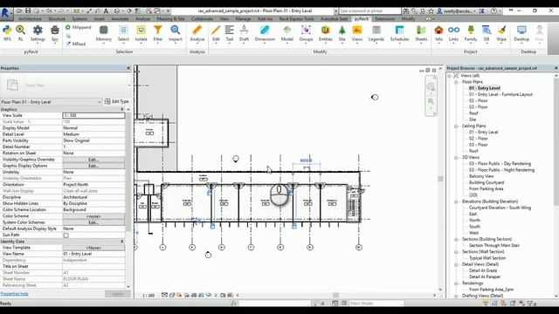
Task: Switch to the Extensions ribbon tab
Action: (385, 18)
